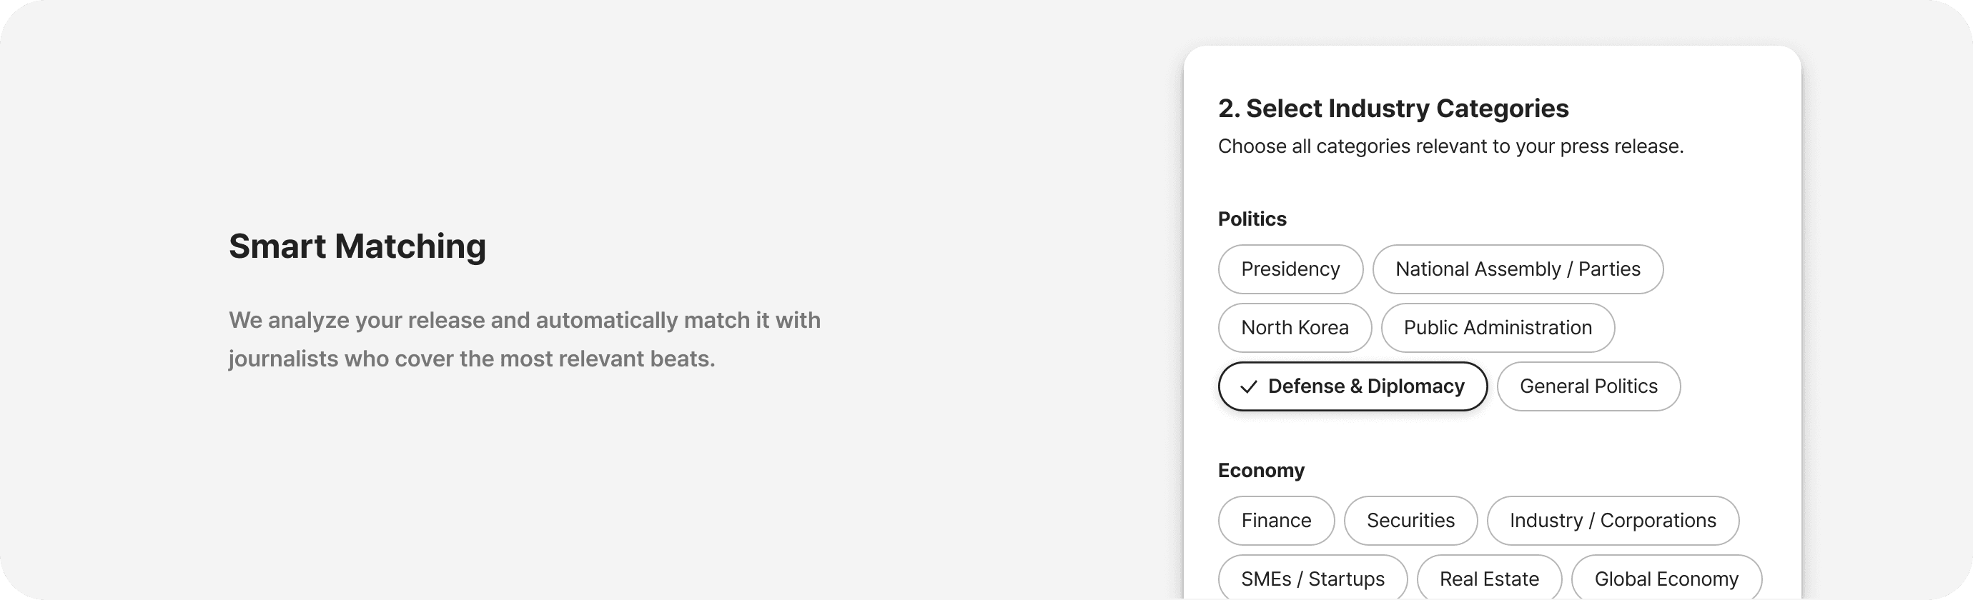
Task: Select the North Korea category
Action: point(1295,328)
